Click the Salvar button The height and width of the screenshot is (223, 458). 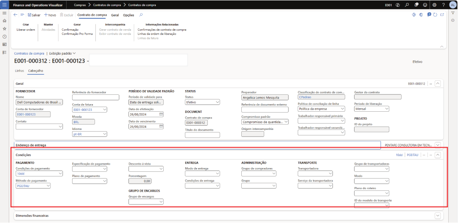pyautogui.click(x=34, y=15)
